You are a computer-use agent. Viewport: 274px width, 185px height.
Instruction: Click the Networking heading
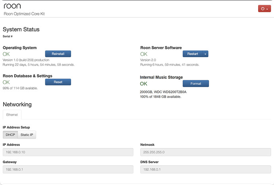point(17,104)
